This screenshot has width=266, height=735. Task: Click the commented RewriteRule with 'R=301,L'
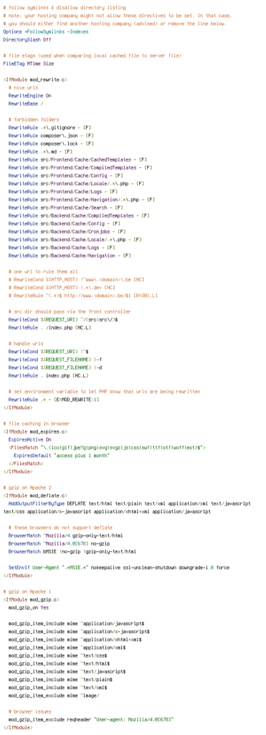[x=83, y=295]
